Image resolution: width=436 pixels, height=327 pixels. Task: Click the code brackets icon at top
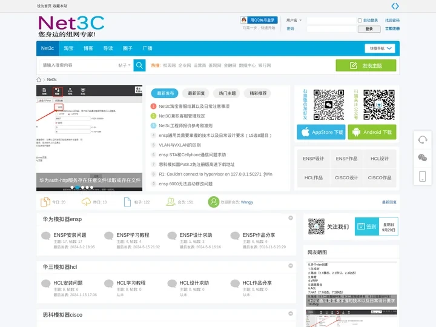395,6
